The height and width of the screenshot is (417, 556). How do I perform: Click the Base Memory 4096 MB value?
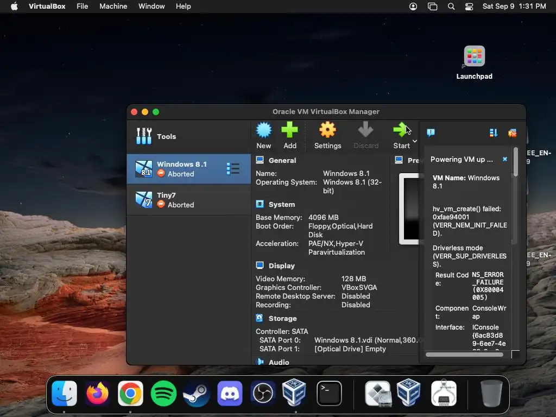(324, 217)
